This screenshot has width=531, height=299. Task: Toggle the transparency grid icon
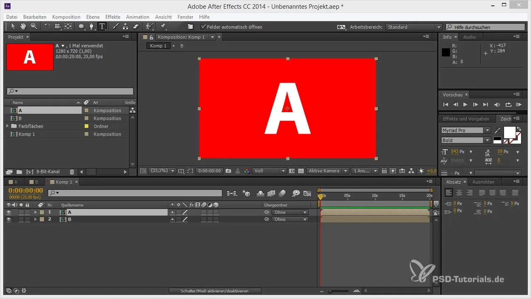[301, 171]
